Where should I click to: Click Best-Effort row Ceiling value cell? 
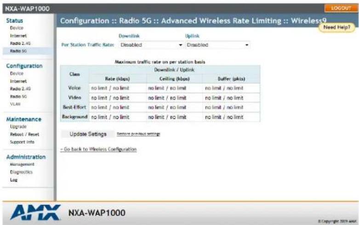[x=174, y=107]
